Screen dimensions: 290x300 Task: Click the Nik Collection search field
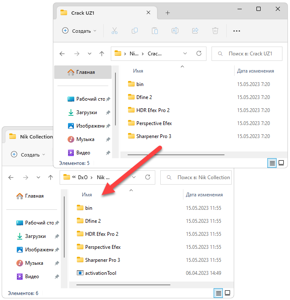pos(196,177)
